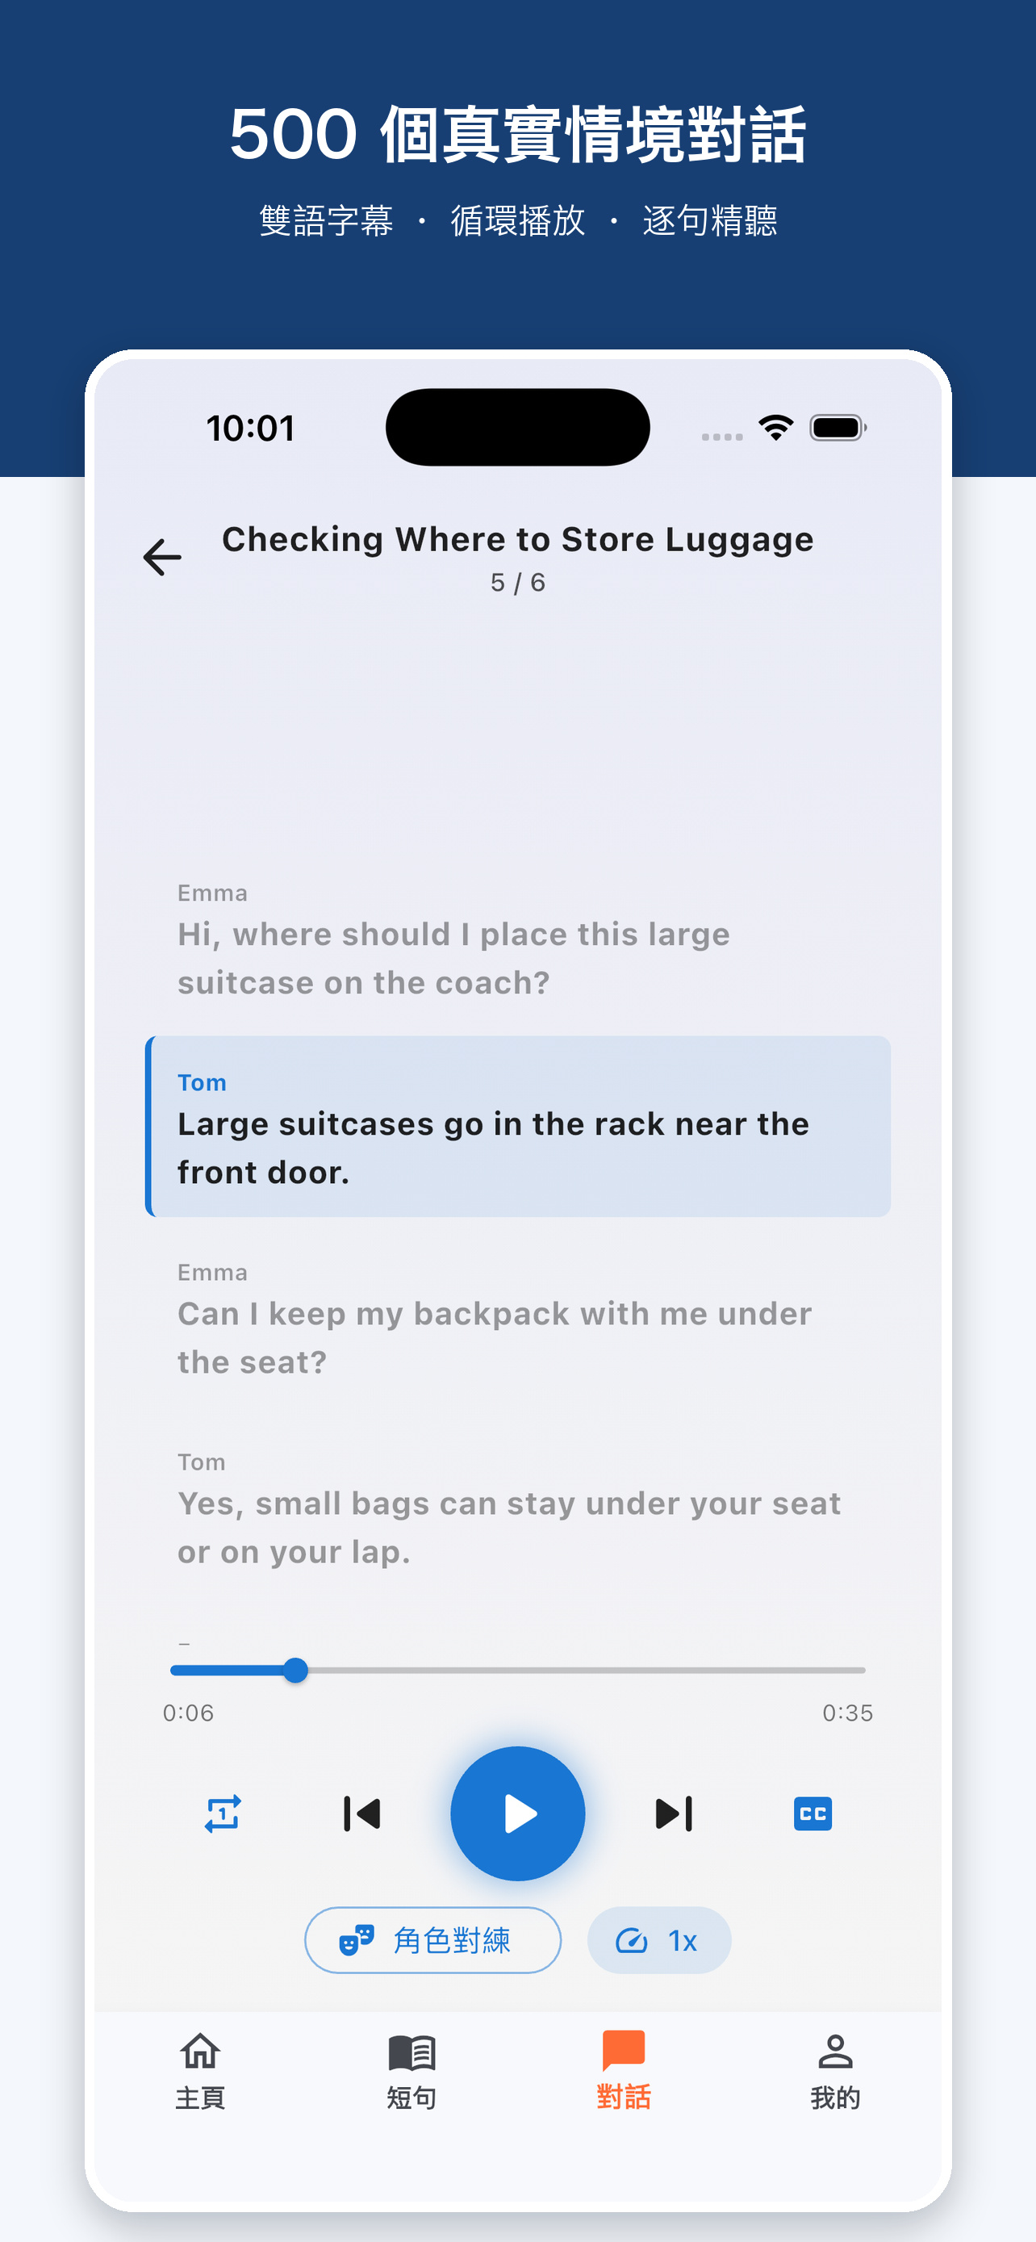Toggle CC subtitles

pos(813,1813)
